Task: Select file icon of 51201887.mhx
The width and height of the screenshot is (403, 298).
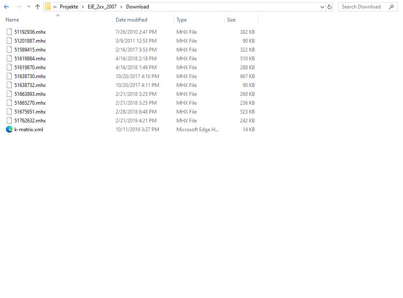Action: pyautogui.click(x=9, y=41)
